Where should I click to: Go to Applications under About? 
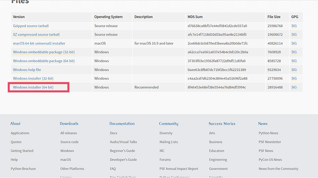20,133
